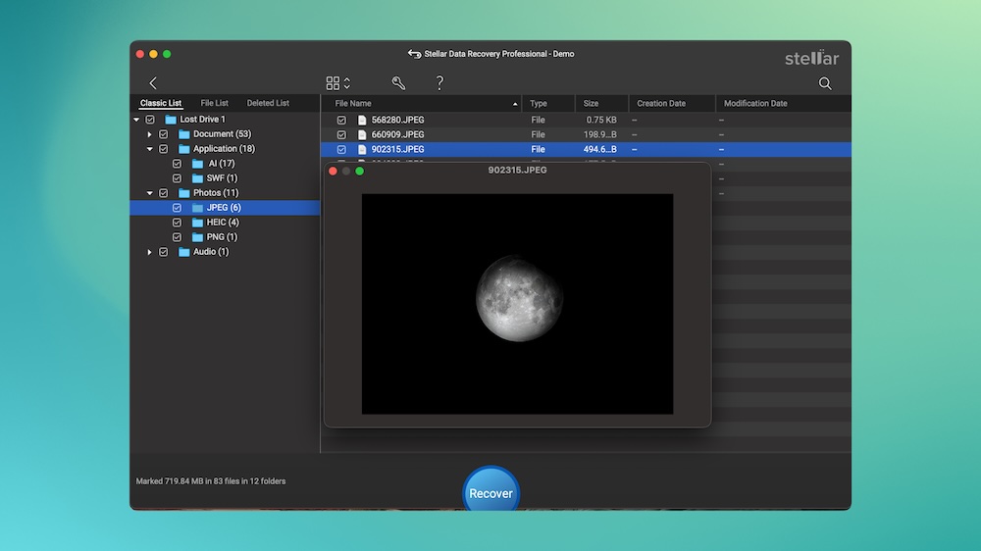Screen dimensions: 981x551
Task: Open the grid view switcher icon
Action: point(334,83)
